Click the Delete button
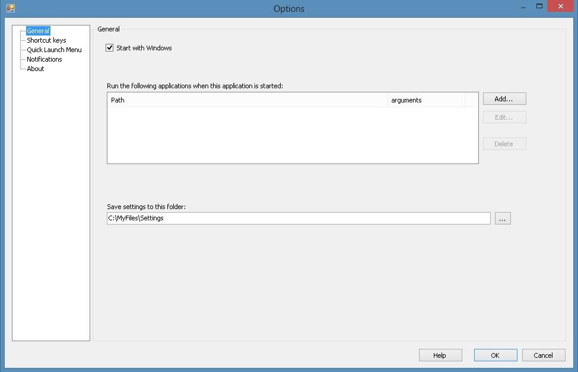 pyautogui.click(x=504, y=143)
